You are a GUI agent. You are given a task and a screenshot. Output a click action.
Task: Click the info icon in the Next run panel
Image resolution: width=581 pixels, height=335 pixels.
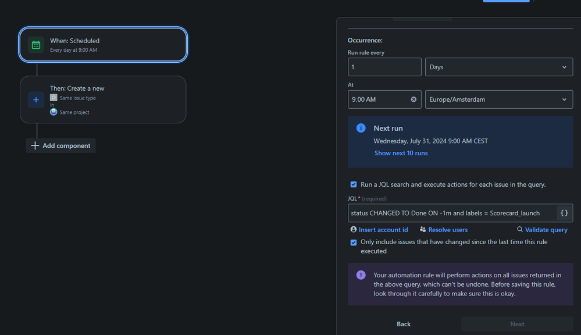360,128
